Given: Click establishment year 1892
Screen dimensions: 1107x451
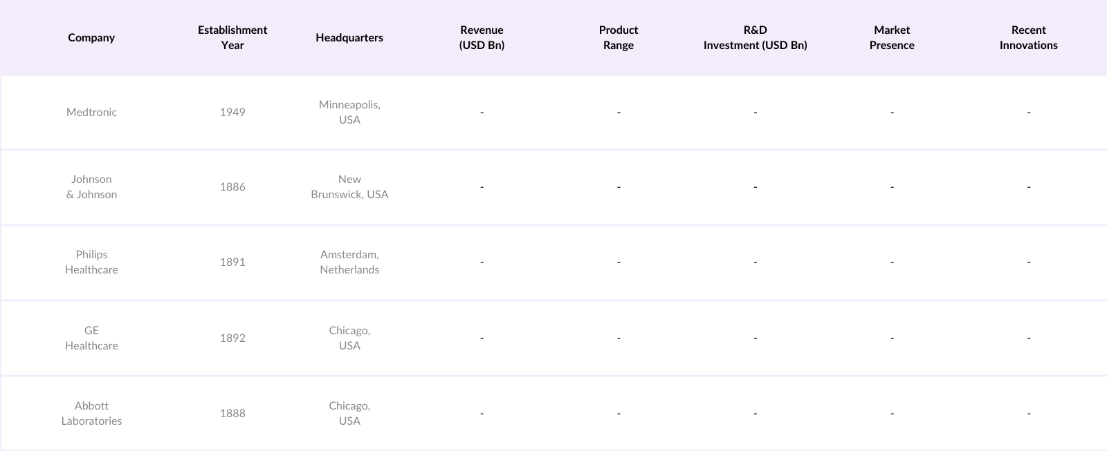Looking at the screenshot, I should tap(232, 338).
